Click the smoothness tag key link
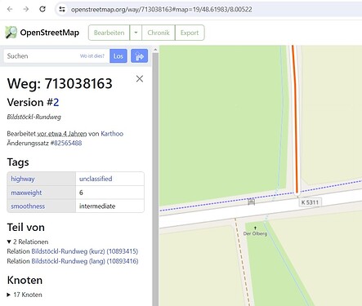The image size is (362, 306). pos(28,206)
